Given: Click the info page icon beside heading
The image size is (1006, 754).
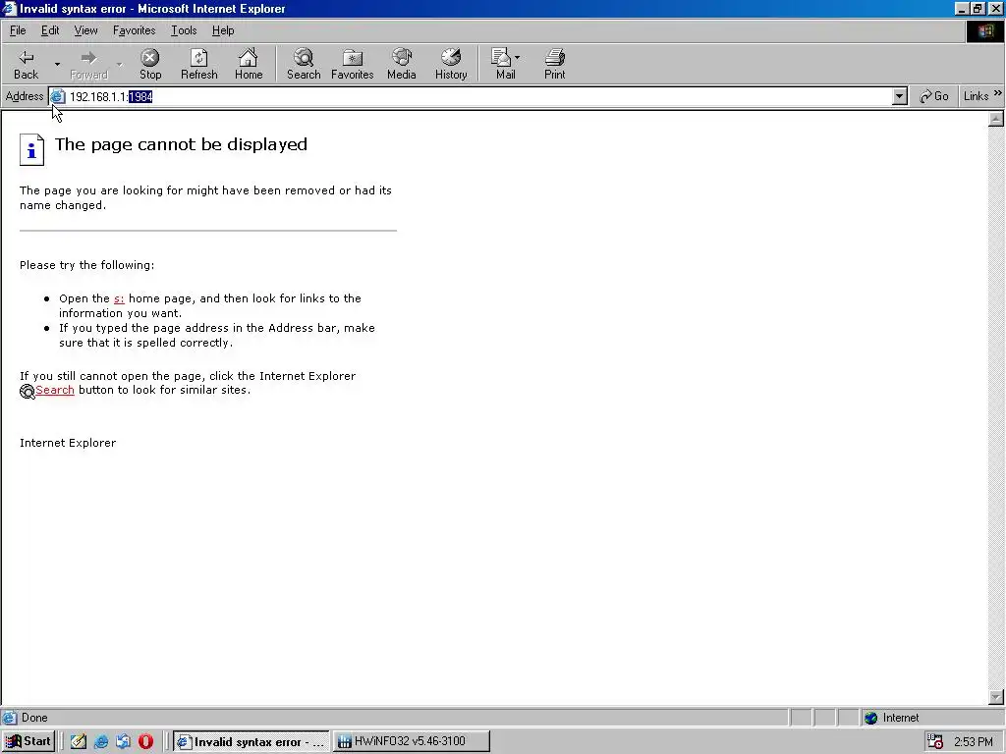Looking at the screenshot, I should (31, 149).
